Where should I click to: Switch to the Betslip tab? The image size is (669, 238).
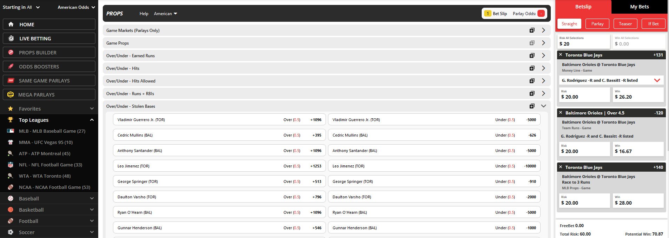click(x=583, y=7)
